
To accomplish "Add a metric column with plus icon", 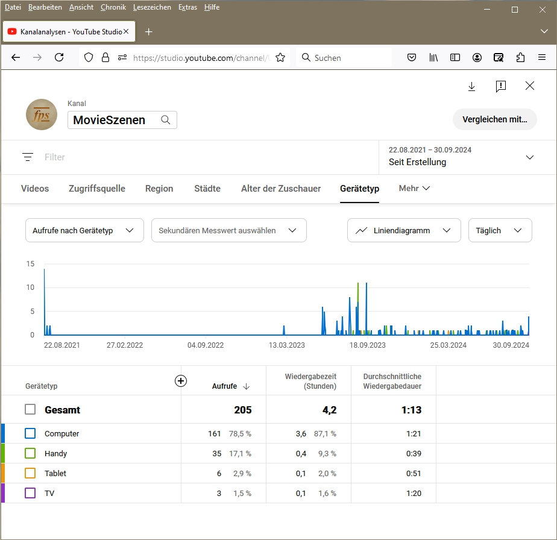I will [x=181, y=381].
